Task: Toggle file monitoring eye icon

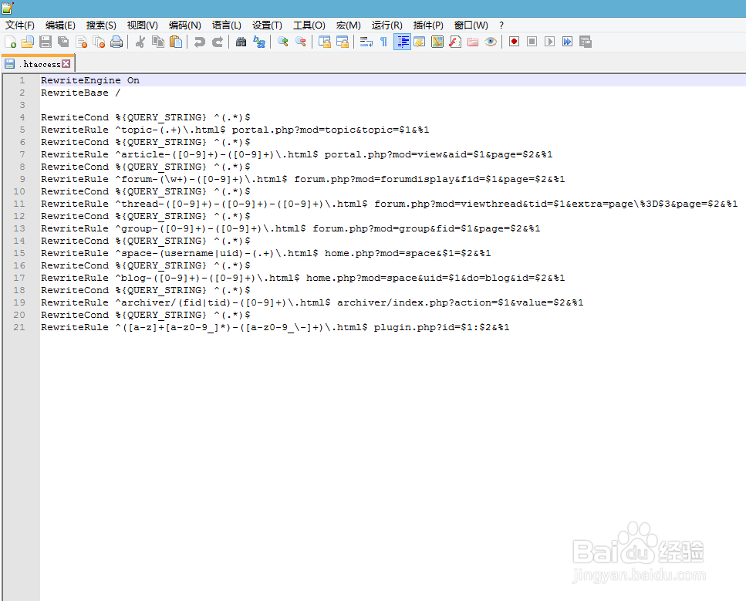Action: (x=491, y=42)
